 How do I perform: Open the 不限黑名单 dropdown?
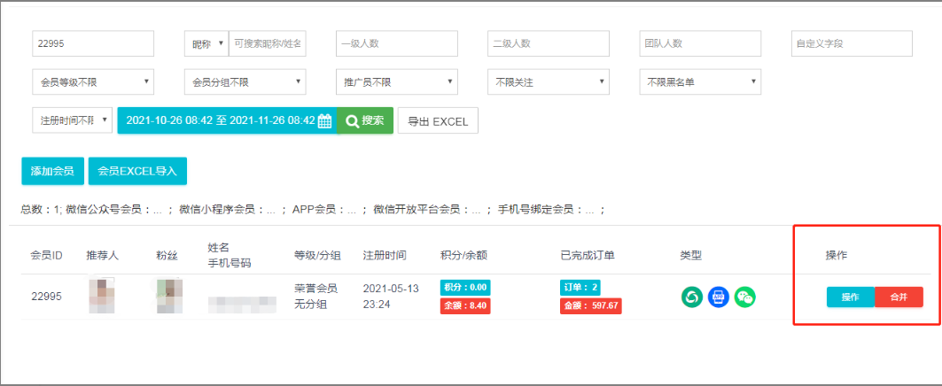click(700, 82)
